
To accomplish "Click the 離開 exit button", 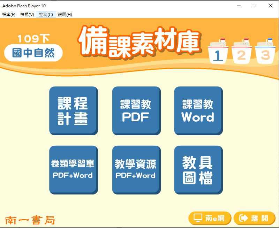I will click(x=255, y=218).
